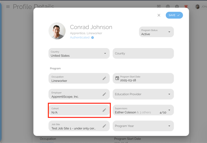The height and width of the screenshot is (143, 207).
Task: Expand the Education Provider dropdown
Action: pos(143,94)
